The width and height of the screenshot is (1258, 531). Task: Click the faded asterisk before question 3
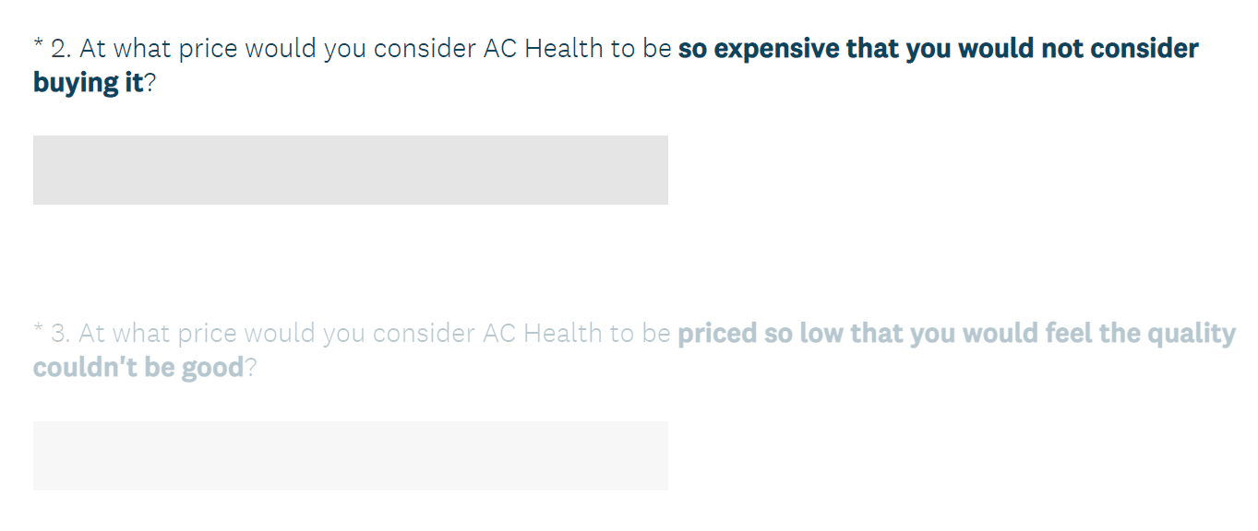pos(38,331)
